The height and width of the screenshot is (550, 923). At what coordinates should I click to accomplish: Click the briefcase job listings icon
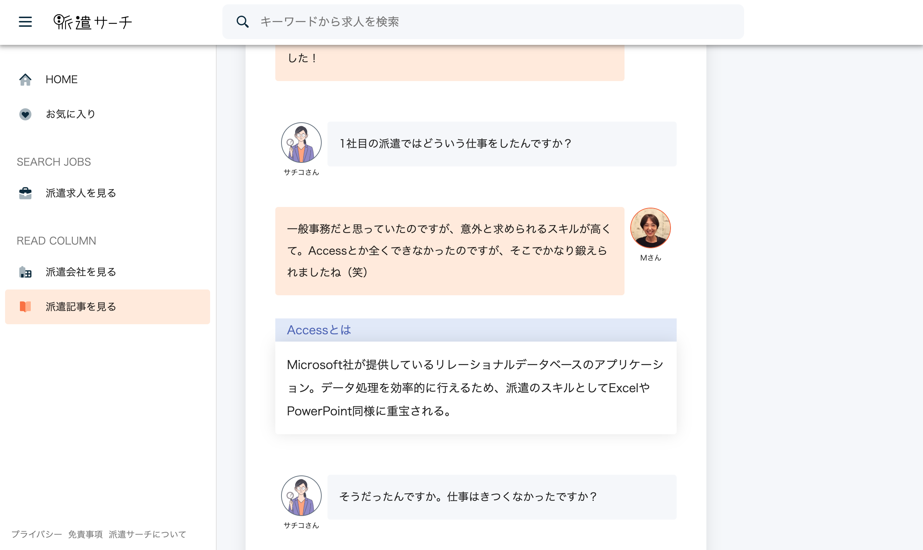point(25,193)
